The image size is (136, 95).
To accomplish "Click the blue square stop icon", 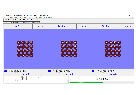I will (31, 20).
